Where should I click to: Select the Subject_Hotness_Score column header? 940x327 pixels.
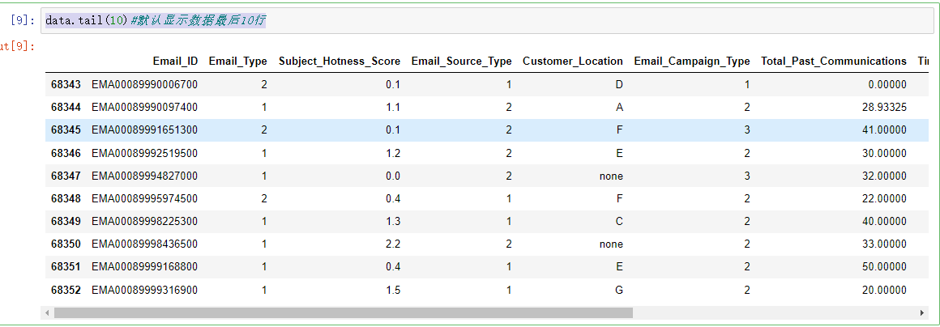click(339, 61)
